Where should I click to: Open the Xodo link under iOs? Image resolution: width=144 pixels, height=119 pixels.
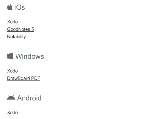coord(12,22)
